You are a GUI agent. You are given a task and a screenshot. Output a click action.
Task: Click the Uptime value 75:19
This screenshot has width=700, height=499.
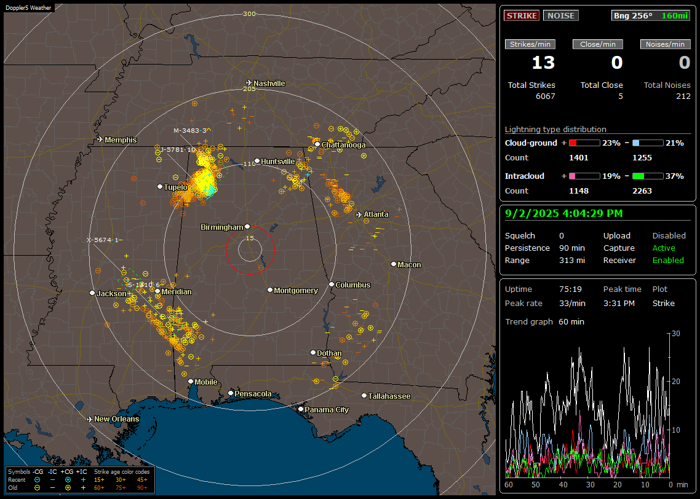tap(571, 289)
